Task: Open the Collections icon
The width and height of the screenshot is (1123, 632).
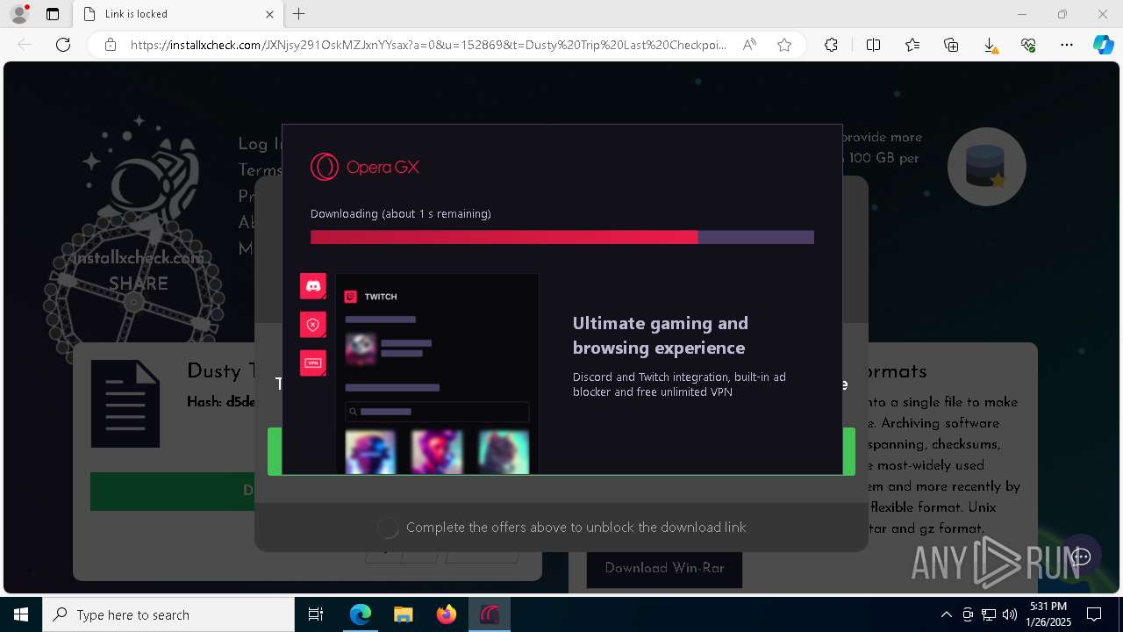Action: point(951,45)
